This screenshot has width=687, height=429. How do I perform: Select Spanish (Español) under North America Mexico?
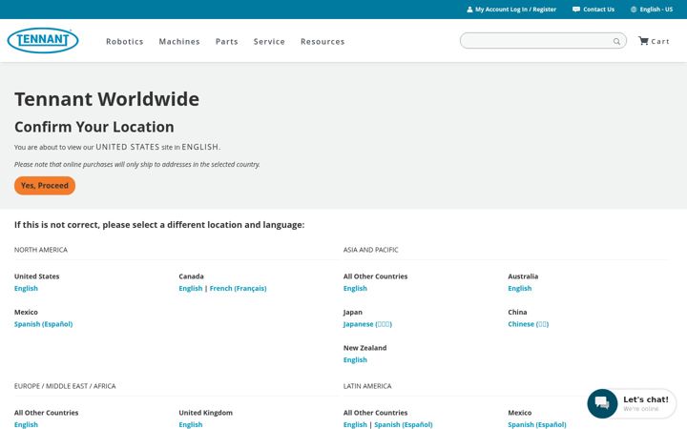43,324
